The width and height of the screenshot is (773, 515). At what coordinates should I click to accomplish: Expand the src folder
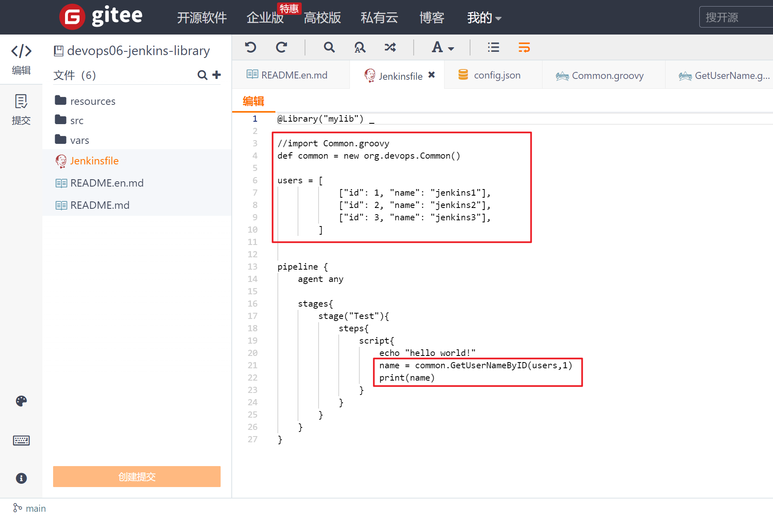69,120
